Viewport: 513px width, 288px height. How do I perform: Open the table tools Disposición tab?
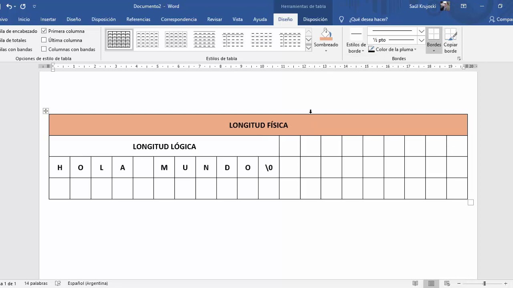coord(315,19)
